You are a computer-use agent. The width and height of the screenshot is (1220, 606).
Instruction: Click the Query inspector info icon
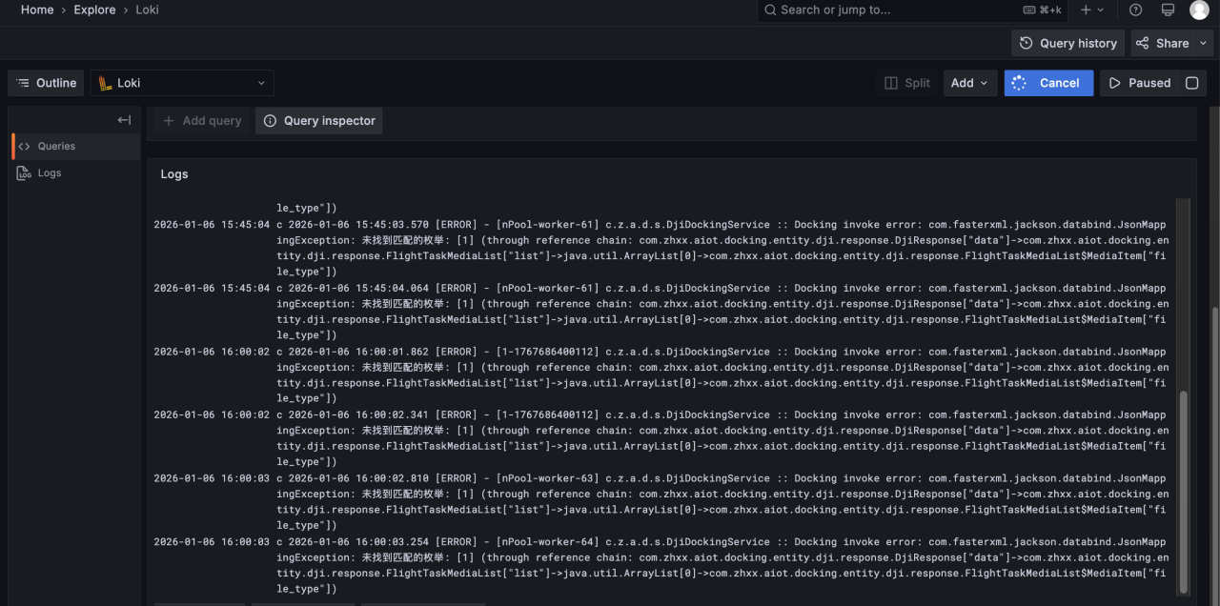click(x=271, y=121)
